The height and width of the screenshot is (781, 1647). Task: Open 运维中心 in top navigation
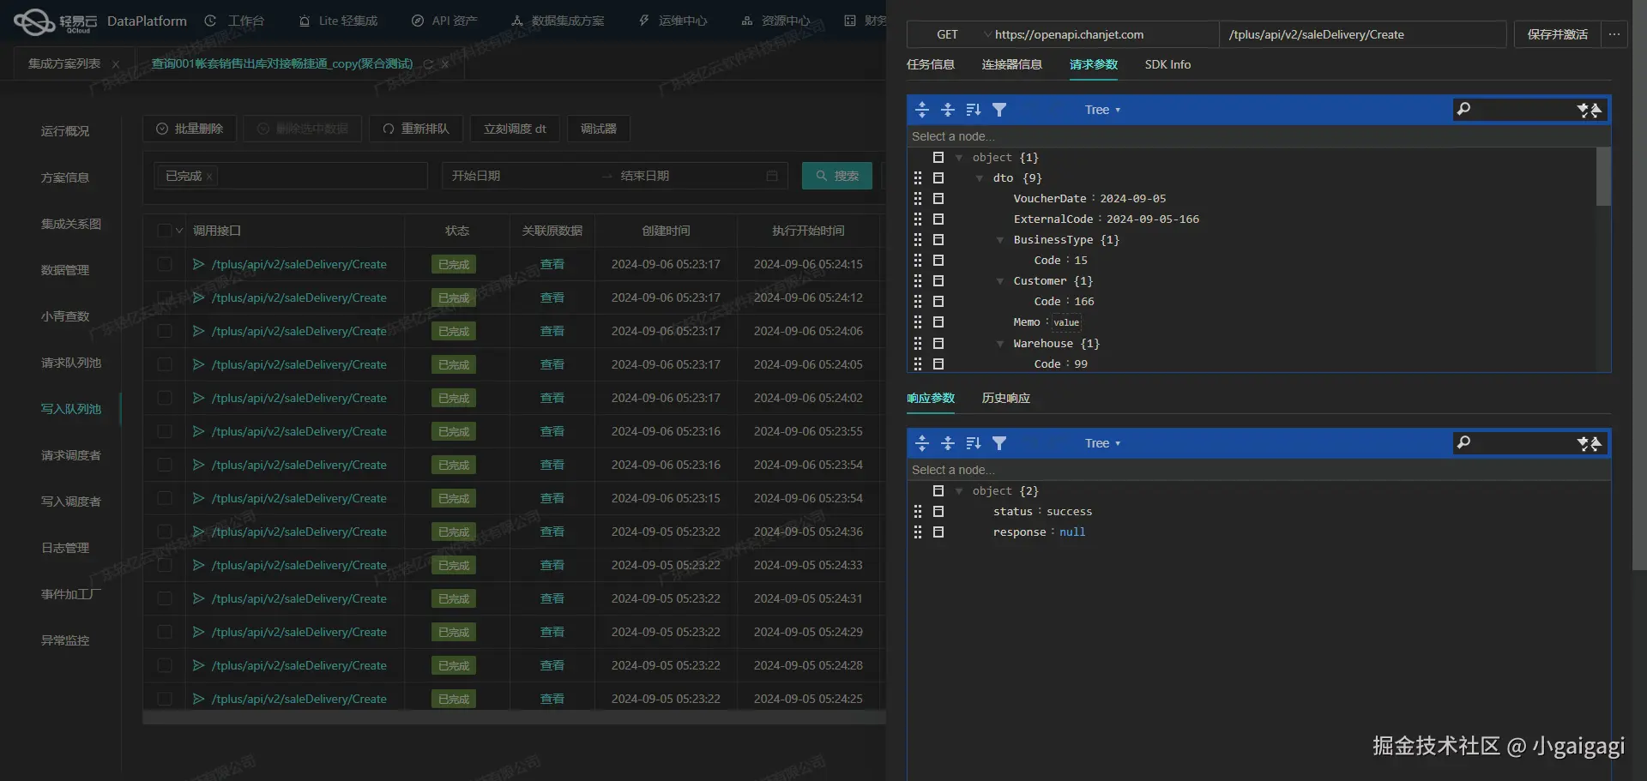pyautogui.click(x=673, y=21)
